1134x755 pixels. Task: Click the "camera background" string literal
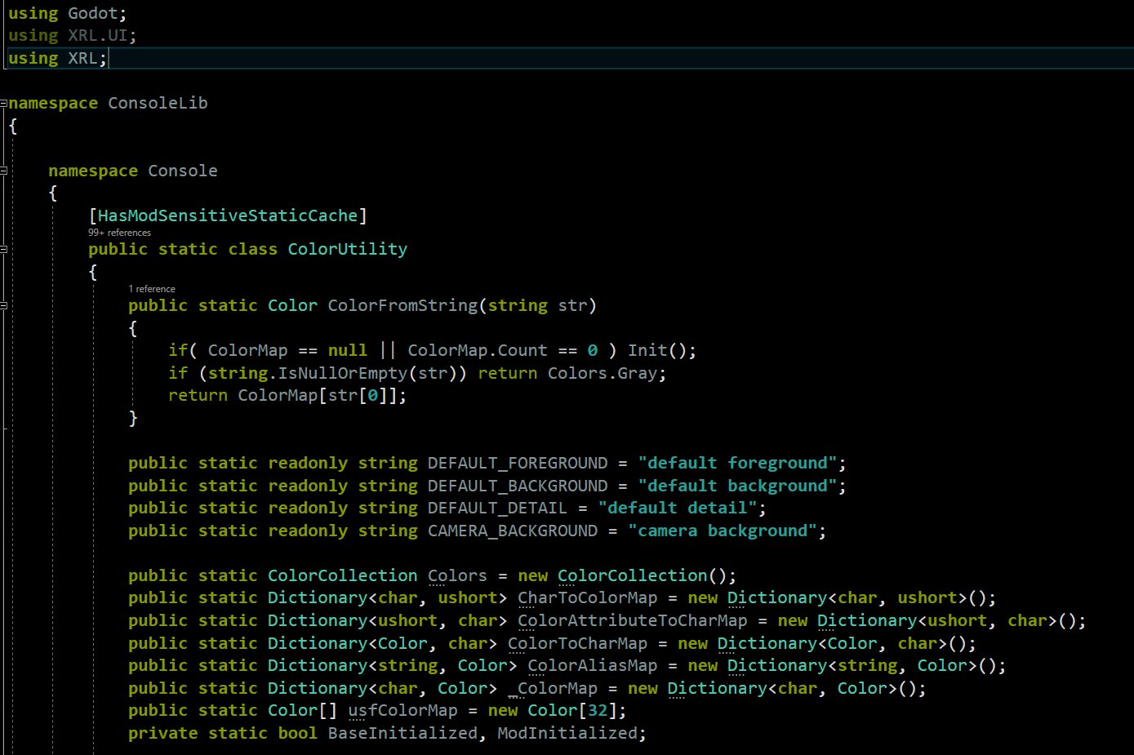(722, 531)
